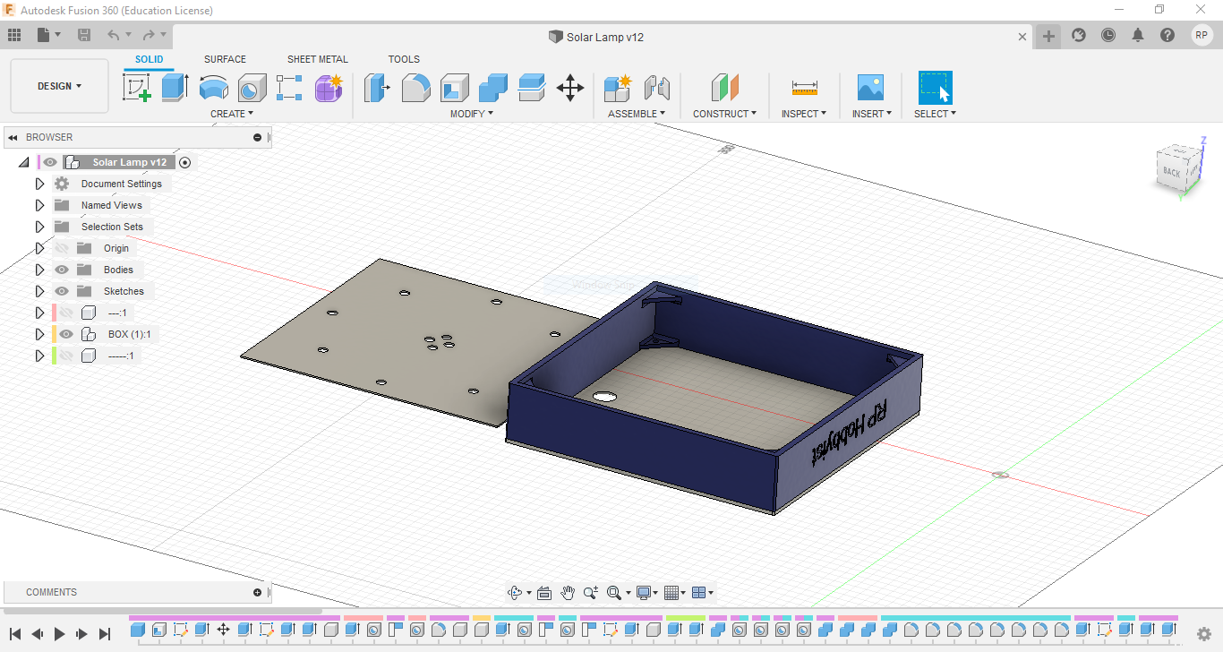Screen dimensions: 1223x652
Task: Click the Look At icon
Action: (x=544, y=593)
